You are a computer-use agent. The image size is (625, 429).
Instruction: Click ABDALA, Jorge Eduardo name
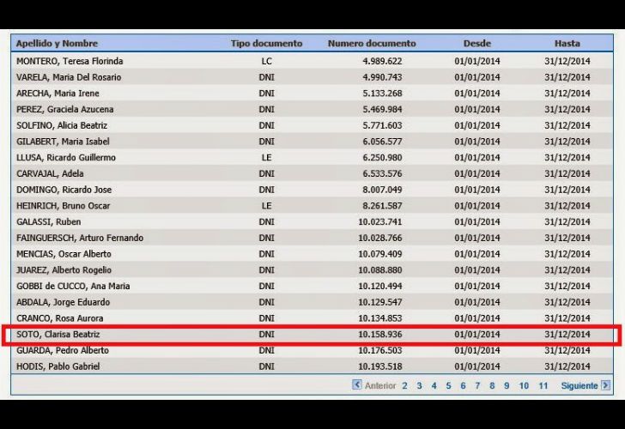click(63, 302)
